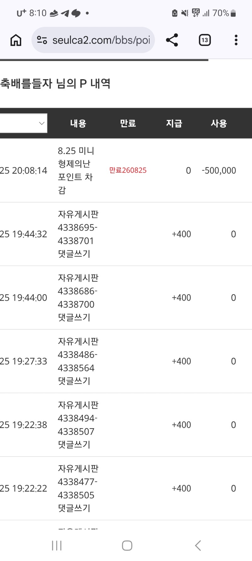Tap the Android recent apps button
252x561 pixels.
pos(57,546)
